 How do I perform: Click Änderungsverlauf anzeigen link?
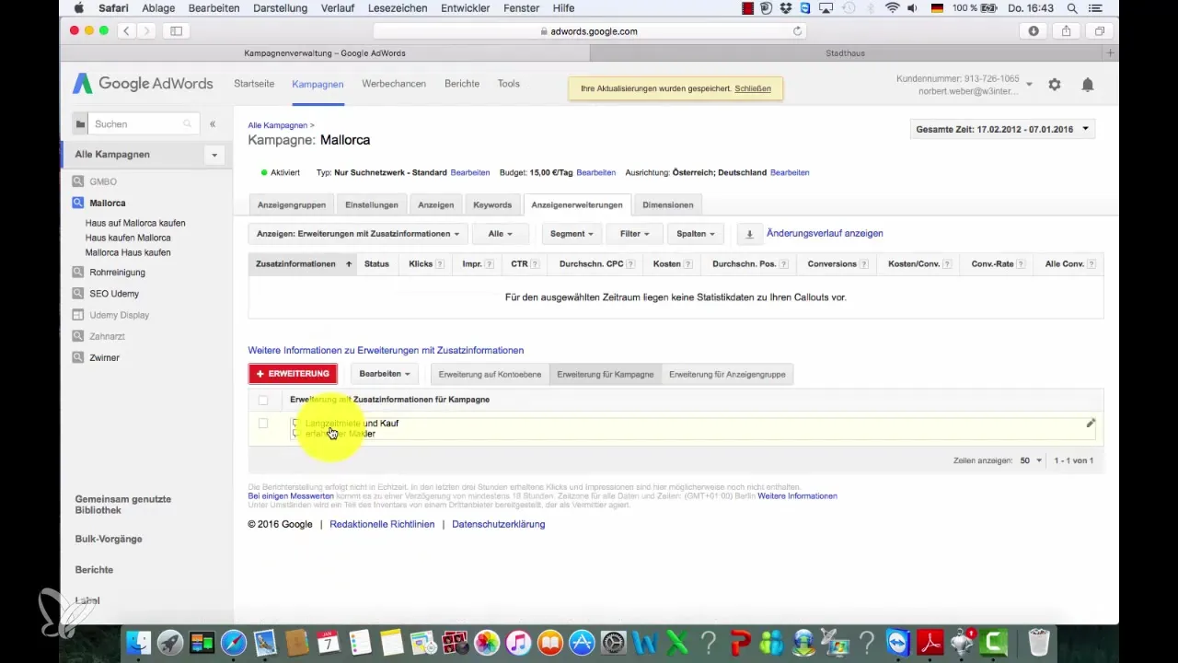(825, 234)
